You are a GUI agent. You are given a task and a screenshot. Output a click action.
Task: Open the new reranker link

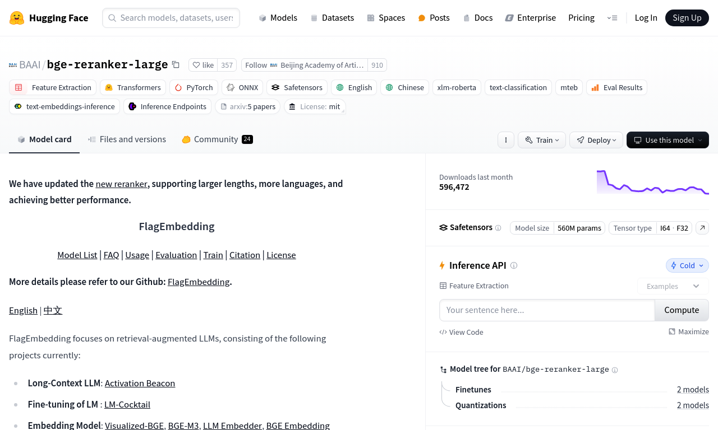[122, 184]
